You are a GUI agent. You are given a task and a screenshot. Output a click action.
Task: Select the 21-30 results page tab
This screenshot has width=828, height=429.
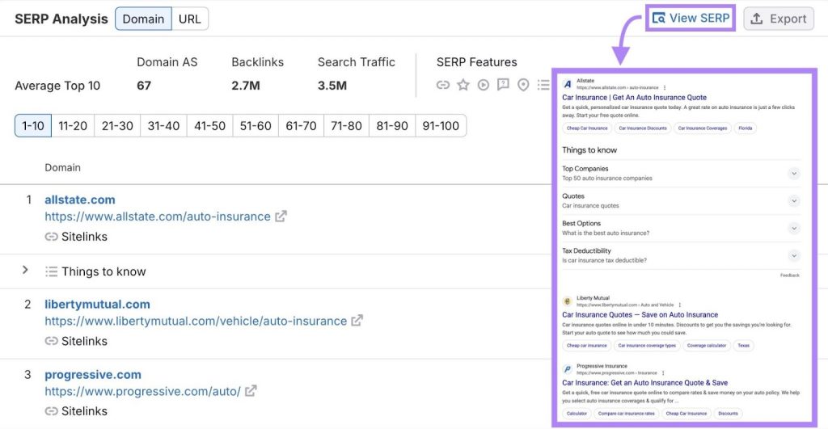[117, 125]
